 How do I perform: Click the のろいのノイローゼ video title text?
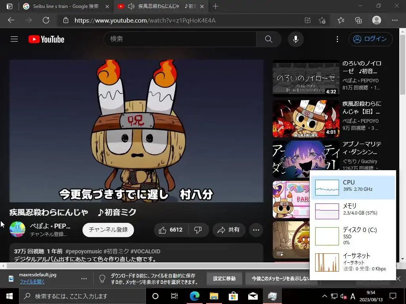pos(362,67)
